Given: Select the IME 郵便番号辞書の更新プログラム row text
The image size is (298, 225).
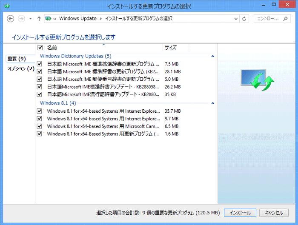Looking at the screenshot, I should coord(103,79).
